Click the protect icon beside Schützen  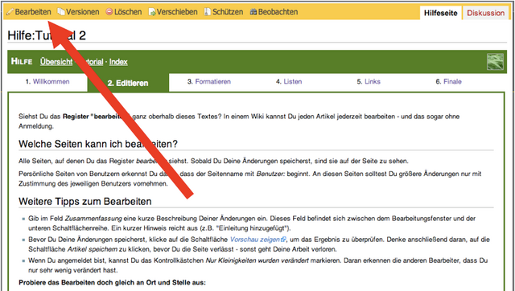coord(208,12)
